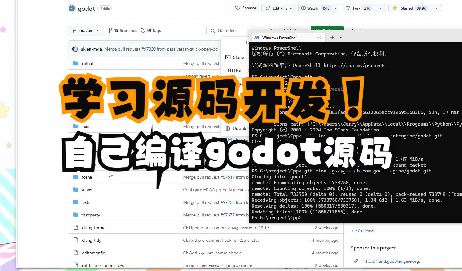
Task: Open the .editorconfig file
Action: point(93,253)
